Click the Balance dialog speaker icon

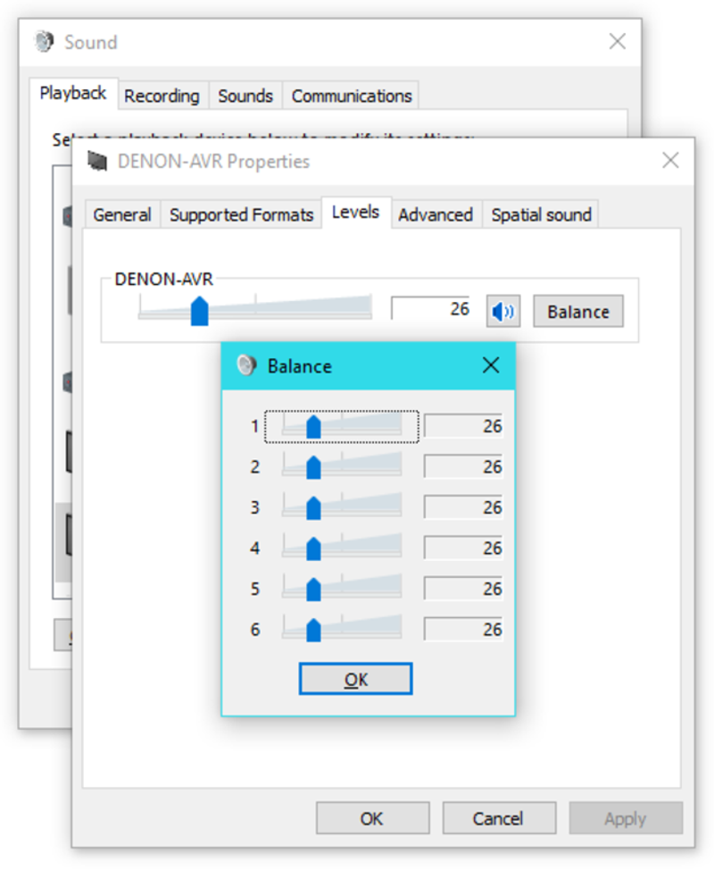click(x=246, y=365)
